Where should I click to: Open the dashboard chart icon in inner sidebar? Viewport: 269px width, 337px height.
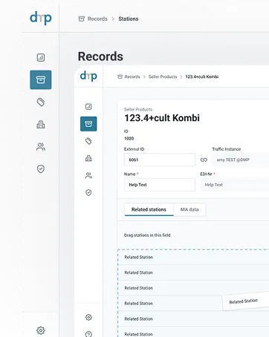pyautogui.click(x=88, y=107)
